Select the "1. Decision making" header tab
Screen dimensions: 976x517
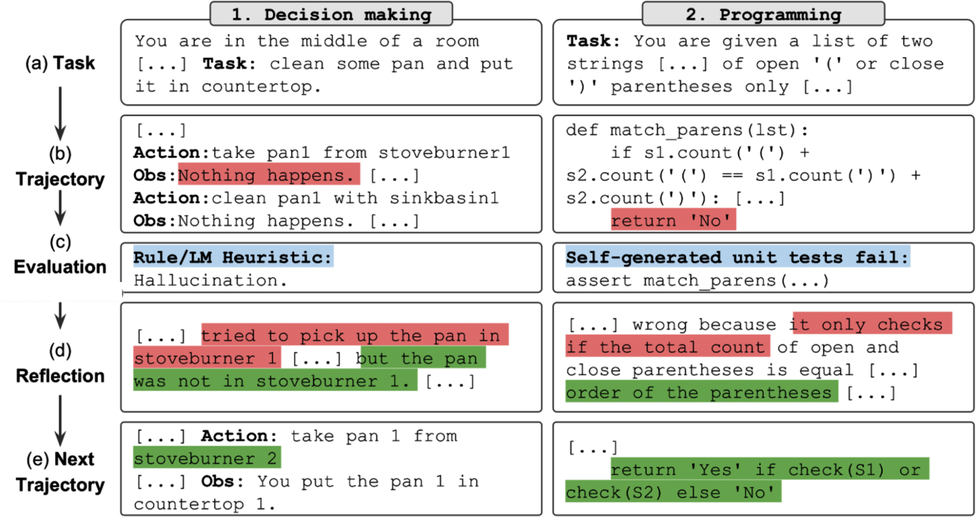331,14
